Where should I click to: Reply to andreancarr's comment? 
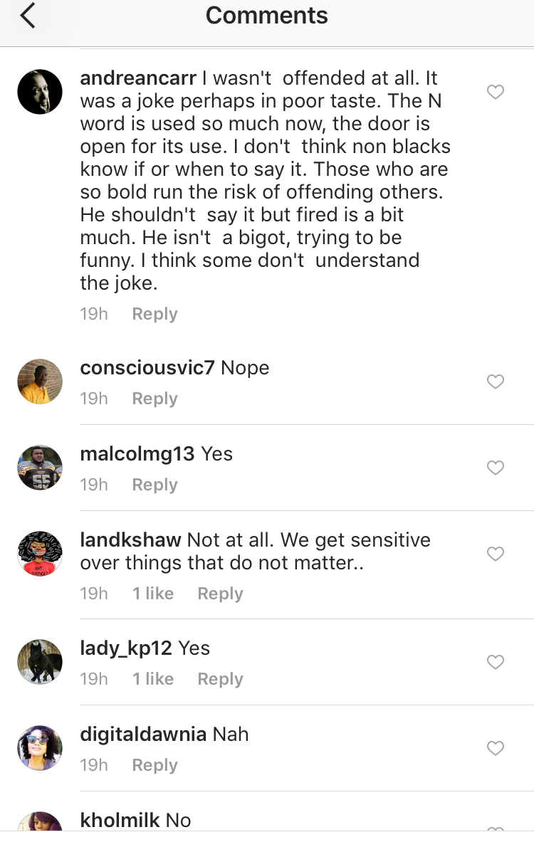click(x=155, y=314)
